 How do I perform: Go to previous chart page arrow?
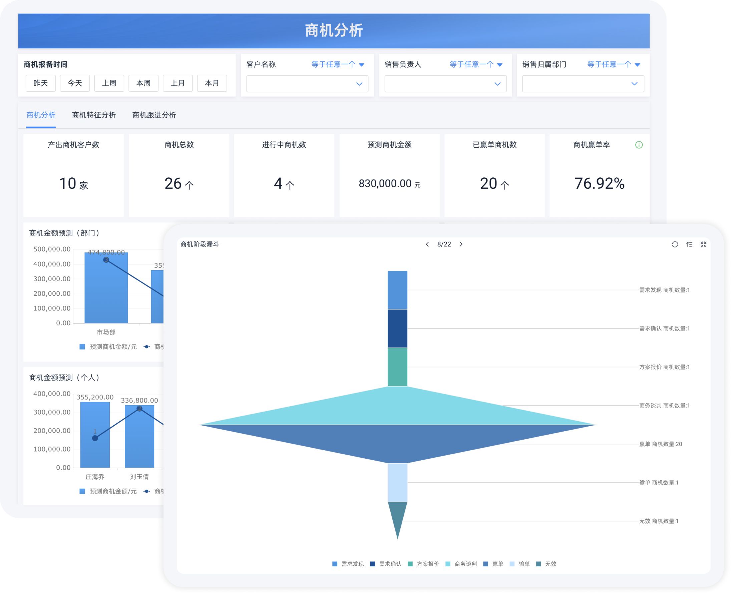[427, 244]
